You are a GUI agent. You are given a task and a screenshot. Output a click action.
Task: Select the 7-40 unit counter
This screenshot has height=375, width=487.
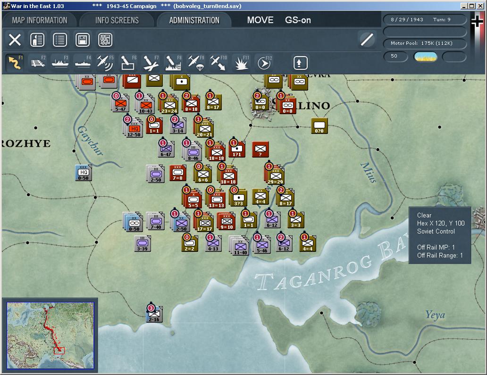click(156, 221)
